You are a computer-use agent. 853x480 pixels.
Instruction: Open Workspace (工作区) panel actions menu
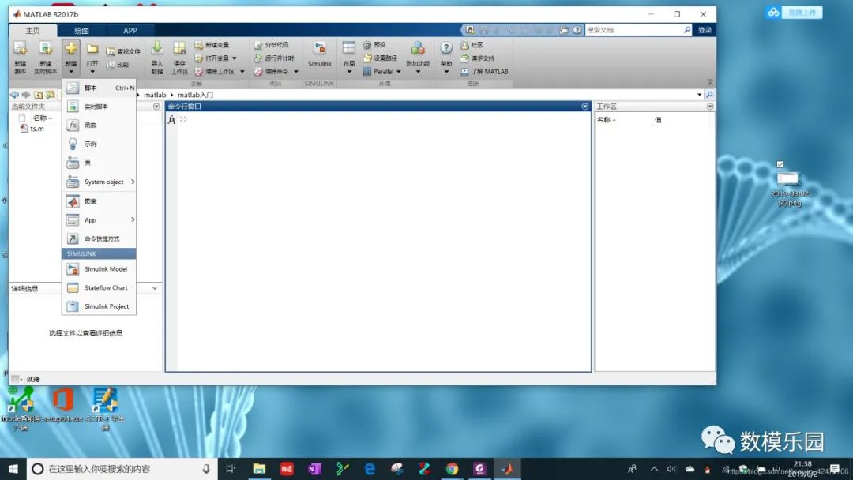[x=710, y=107]
